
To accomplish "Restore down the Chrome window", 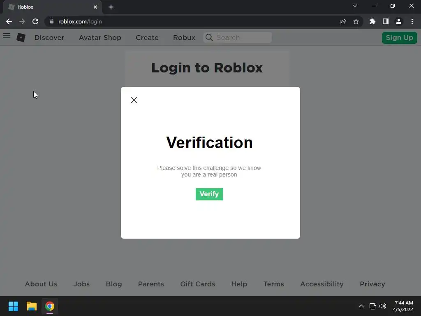I will point(393,6).
